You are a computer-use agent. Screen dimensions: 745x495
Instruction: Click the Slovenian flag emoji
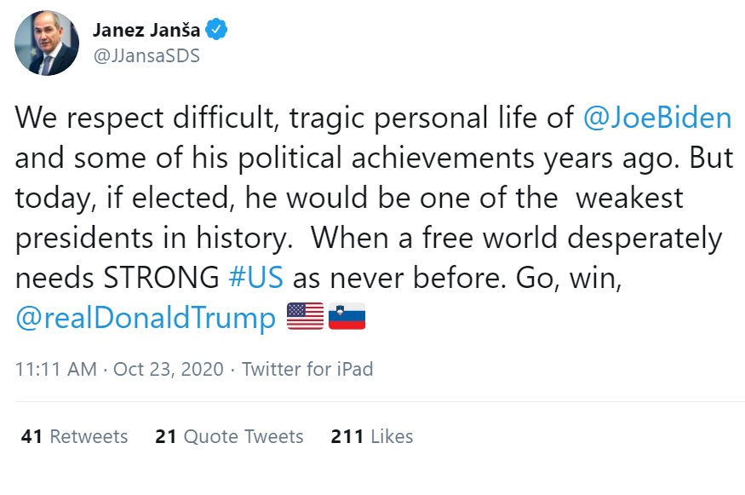point(347,318)
